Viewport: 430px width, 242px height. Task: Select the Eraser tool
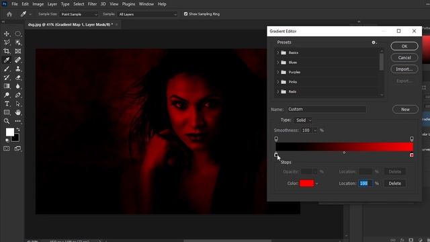(x=18, y=77)
